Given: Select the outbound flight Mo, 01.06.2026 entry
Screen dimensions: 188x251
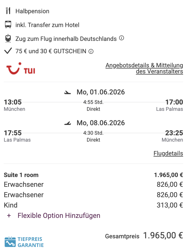Looking at the screenshot, I should (x=100, y=92).
